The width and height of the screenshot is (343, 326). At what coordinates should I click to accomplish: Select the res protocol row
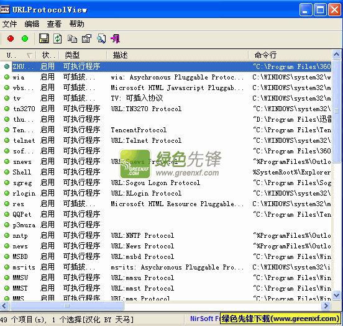(x=165, y=204)
